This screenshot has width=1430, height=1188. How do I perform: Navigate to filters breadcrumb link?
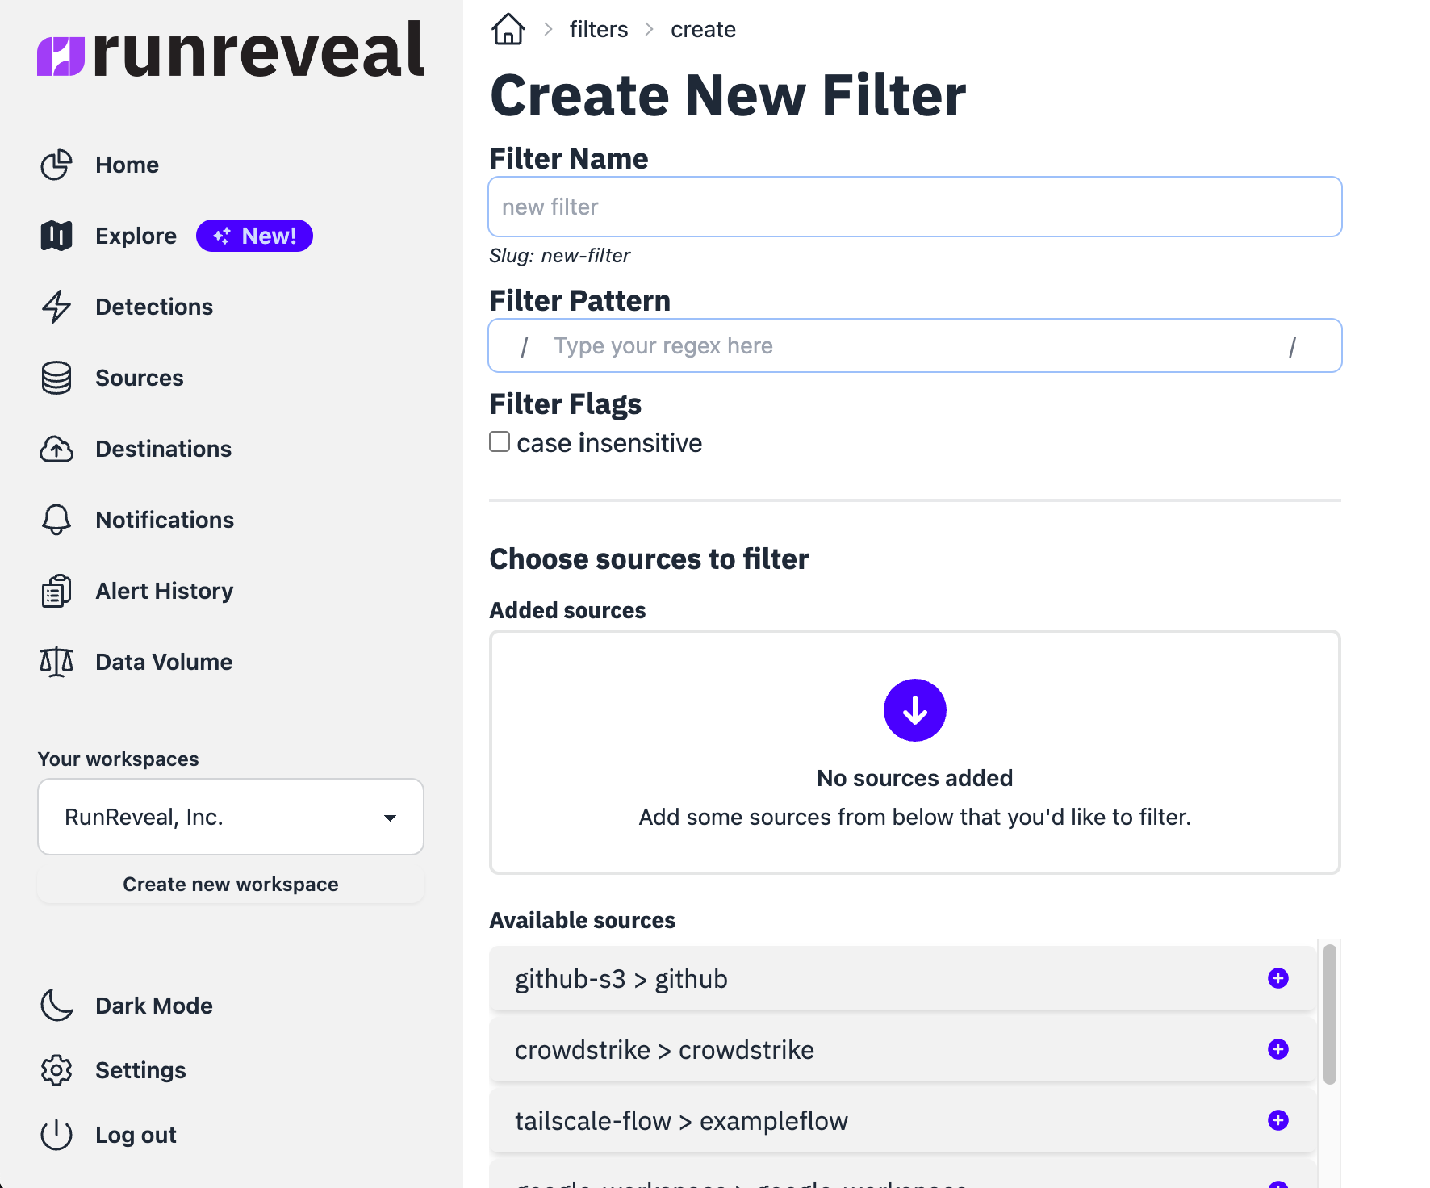click(598, 30)
